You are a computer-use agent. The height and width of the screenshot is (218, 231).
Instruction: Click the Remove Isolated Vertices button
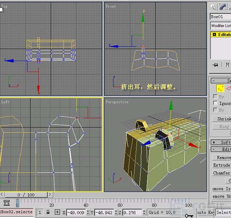pos(222,189)
